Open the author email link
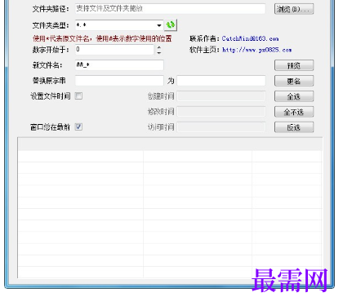Viewport: 343px width, 306px height. point(250,38)
